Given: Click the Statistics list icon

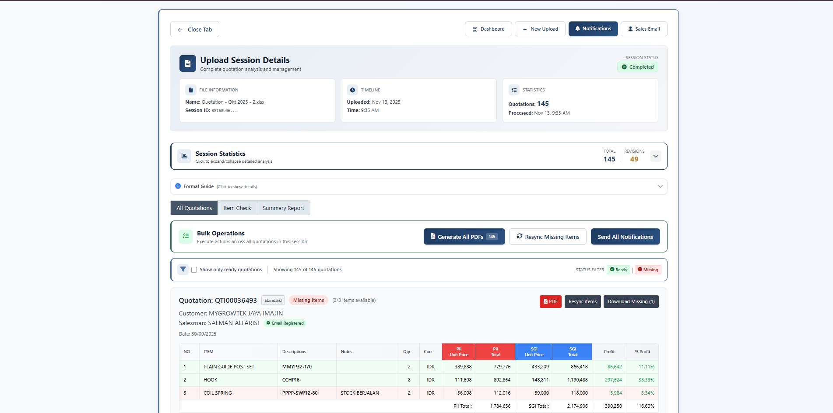Looking at the screenshot, I should (514, 90).
